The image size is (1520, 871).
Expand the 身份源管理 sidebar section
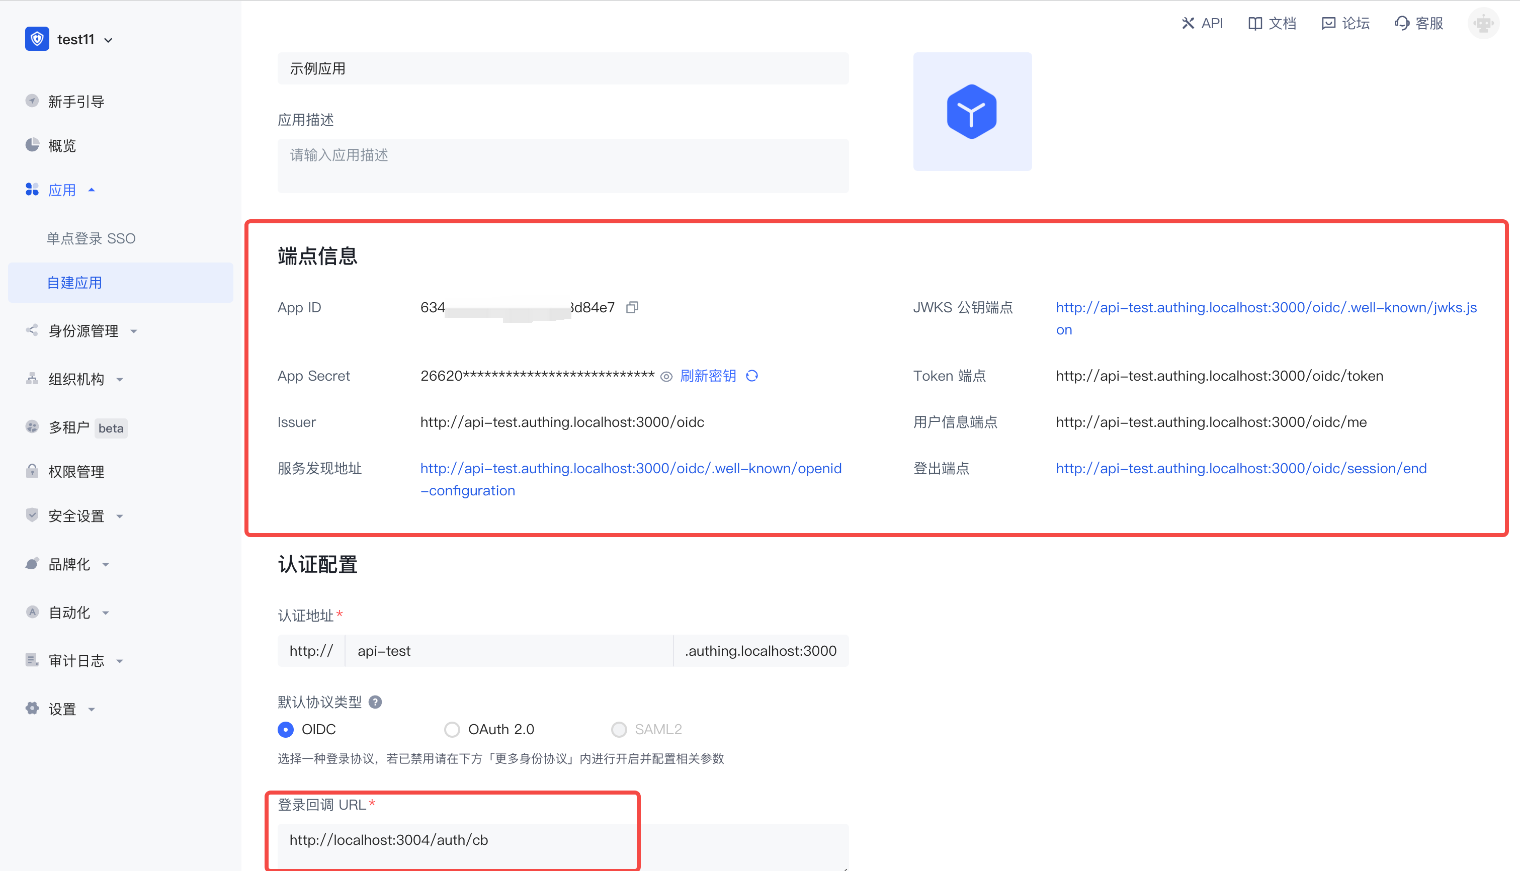[134, 331]
